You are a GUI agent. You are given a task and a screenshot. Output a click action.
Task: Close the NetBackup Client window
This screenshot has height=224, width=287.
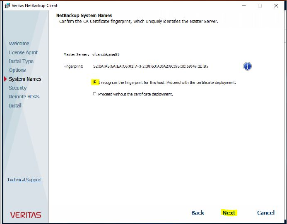(276, 6)
